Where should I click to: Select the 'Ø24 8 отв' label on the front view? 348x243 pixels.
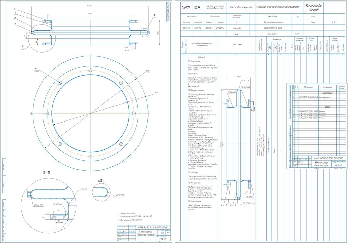coord(36,70)
